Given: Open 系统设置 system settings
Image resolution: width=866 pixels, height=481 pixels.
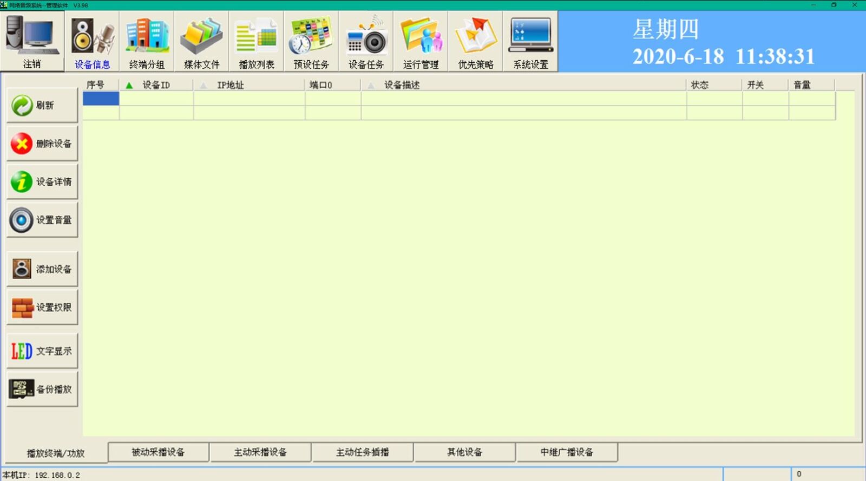Looking at the screenshot, I should pyautogui.click(x=530, y=42).
